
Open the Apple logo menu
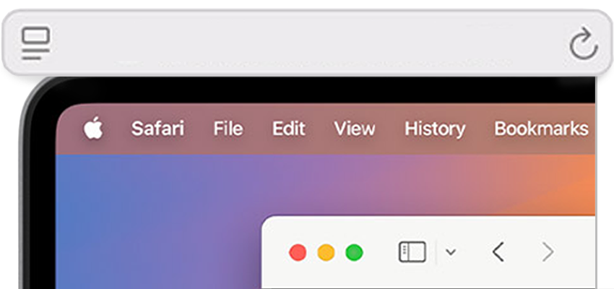coord(93,128)
